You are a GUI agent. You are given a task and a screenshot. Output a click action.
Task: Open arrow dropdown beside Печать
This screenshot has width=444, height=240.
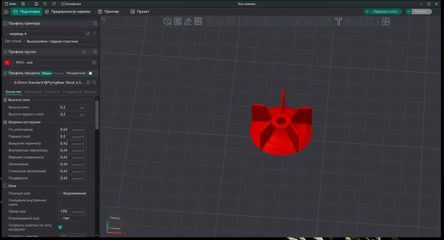408,12
